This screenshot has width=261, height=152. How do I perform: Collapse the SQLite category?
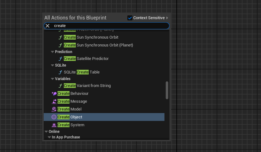[53, 65]
